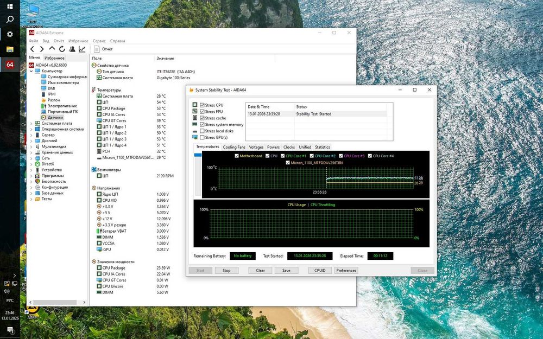Image resolution: width=543 pixels, height=339 pixels.
Task: Toggle Motherboard graph checkbox
Action: (x=237, y=156)
